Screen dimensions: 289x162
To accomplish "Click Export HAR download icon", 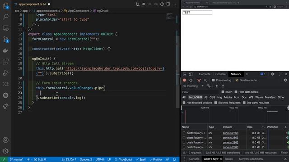I will pyautogui.click(x=223, y=86).
